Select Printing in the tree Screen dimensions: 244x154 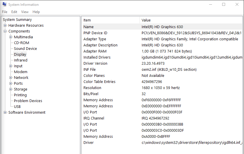click(x=20, y=95)
